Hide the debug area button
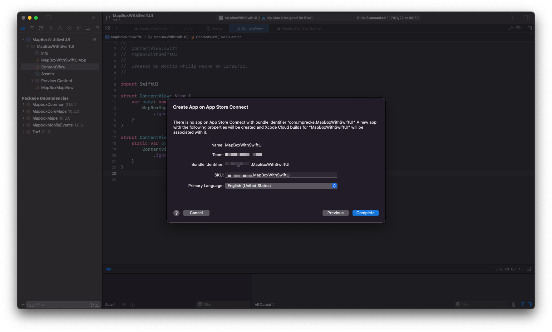Screen dimensions: 552x332 (529, 269)
